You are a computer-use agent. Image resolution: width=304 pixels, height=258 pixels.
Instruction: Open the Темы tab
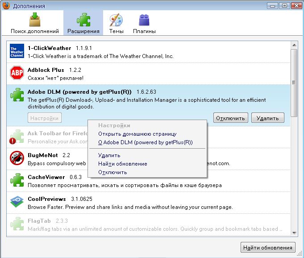117,23
